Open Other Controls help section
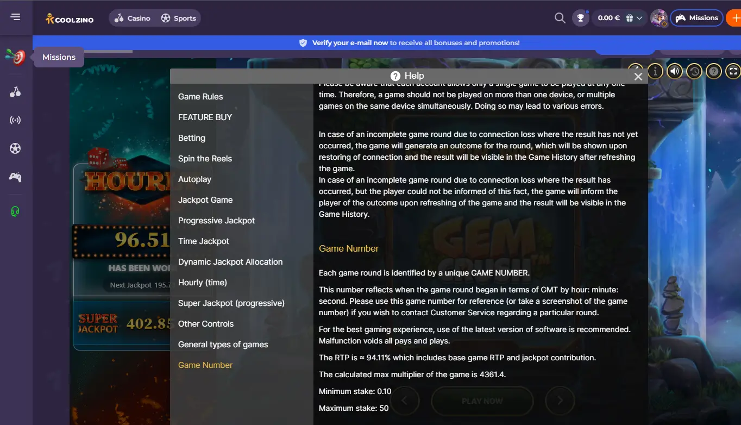The width and height of the screenshot is (741, 425). click(206, 324)
